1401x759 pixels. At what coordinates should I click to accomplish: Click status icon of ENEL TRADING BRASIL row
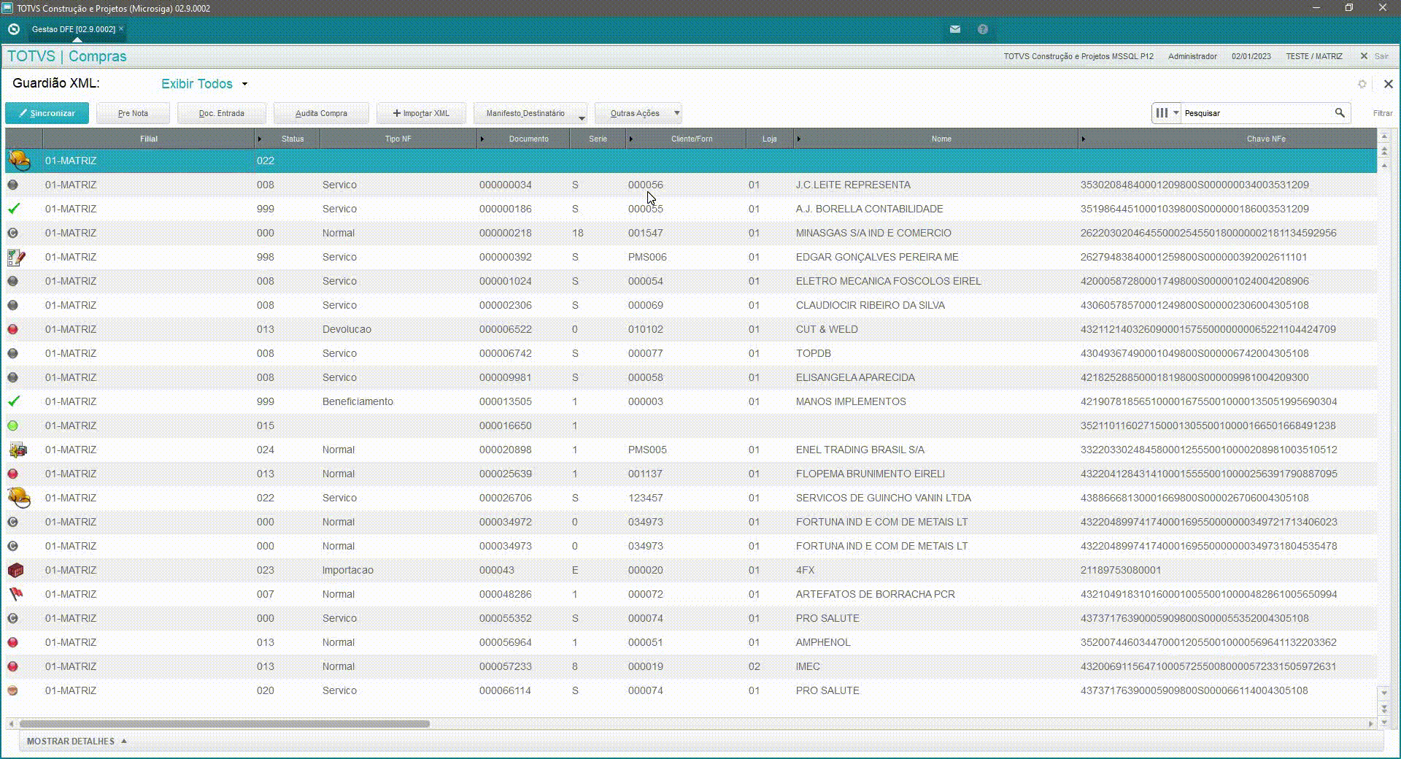tap(18, 450)
